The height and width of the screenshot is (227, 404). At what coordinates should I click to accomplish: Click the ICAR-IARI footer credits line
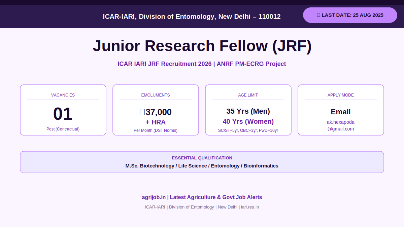[x=202, y=207]
